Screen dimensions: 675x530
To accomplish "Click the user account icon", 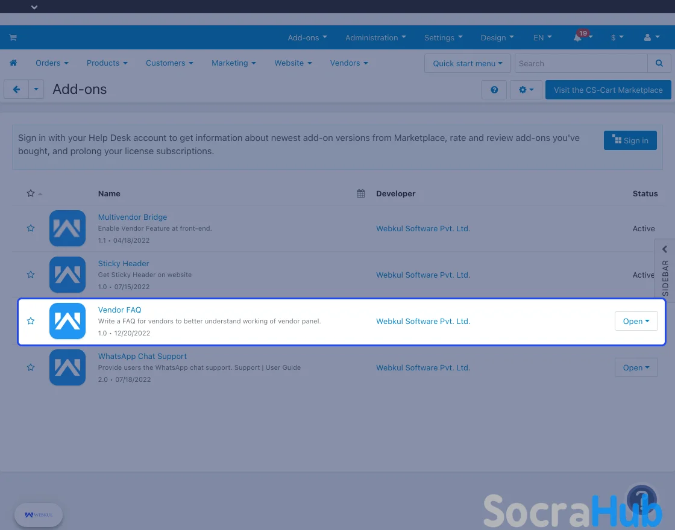I will point(651,37).
